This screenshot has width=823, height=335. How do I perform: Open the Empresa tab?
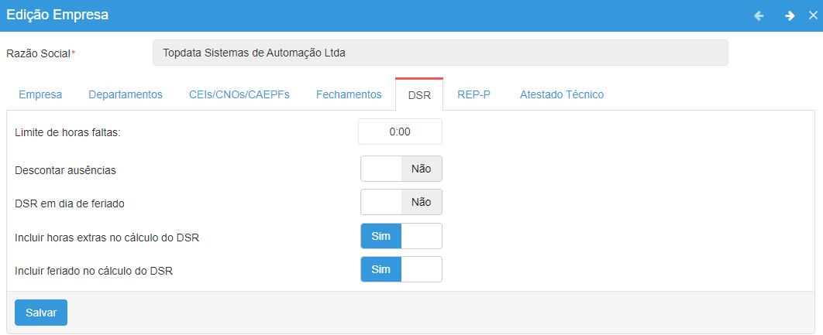[x=40, y=94]
